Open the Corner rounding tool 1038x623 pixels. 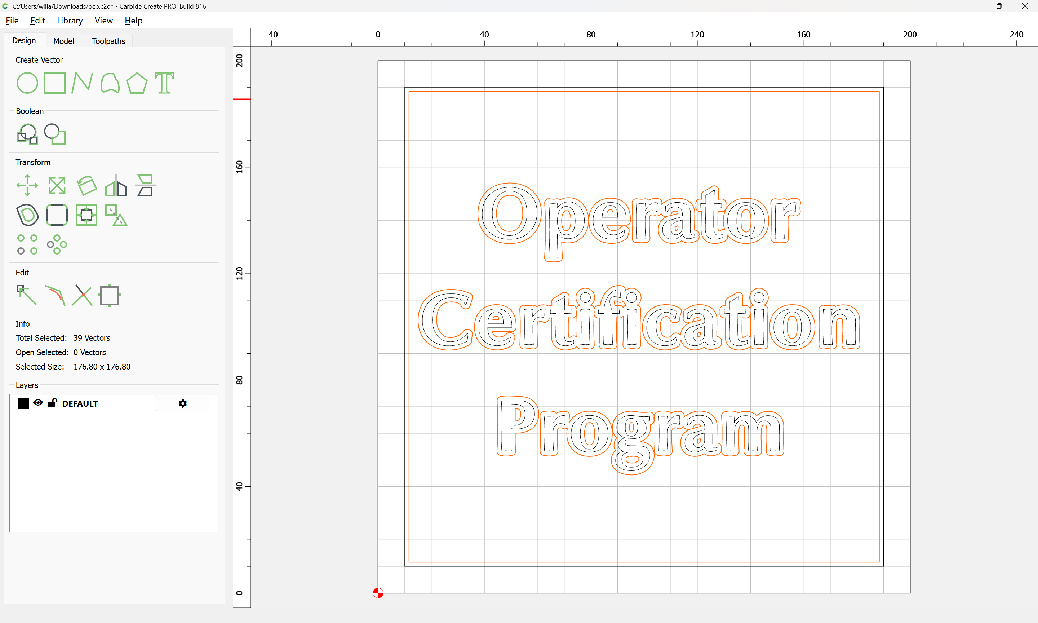tap(57, 215)
